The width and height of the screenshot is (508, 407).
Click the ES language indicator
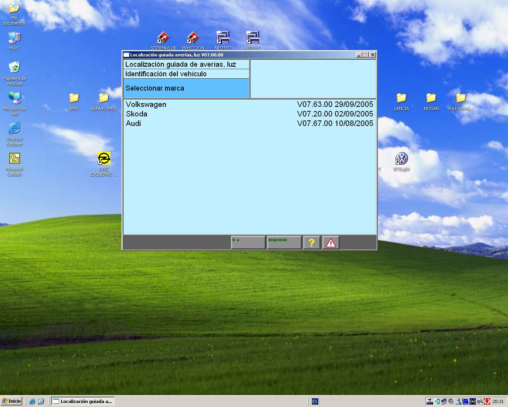coord(315,401)
